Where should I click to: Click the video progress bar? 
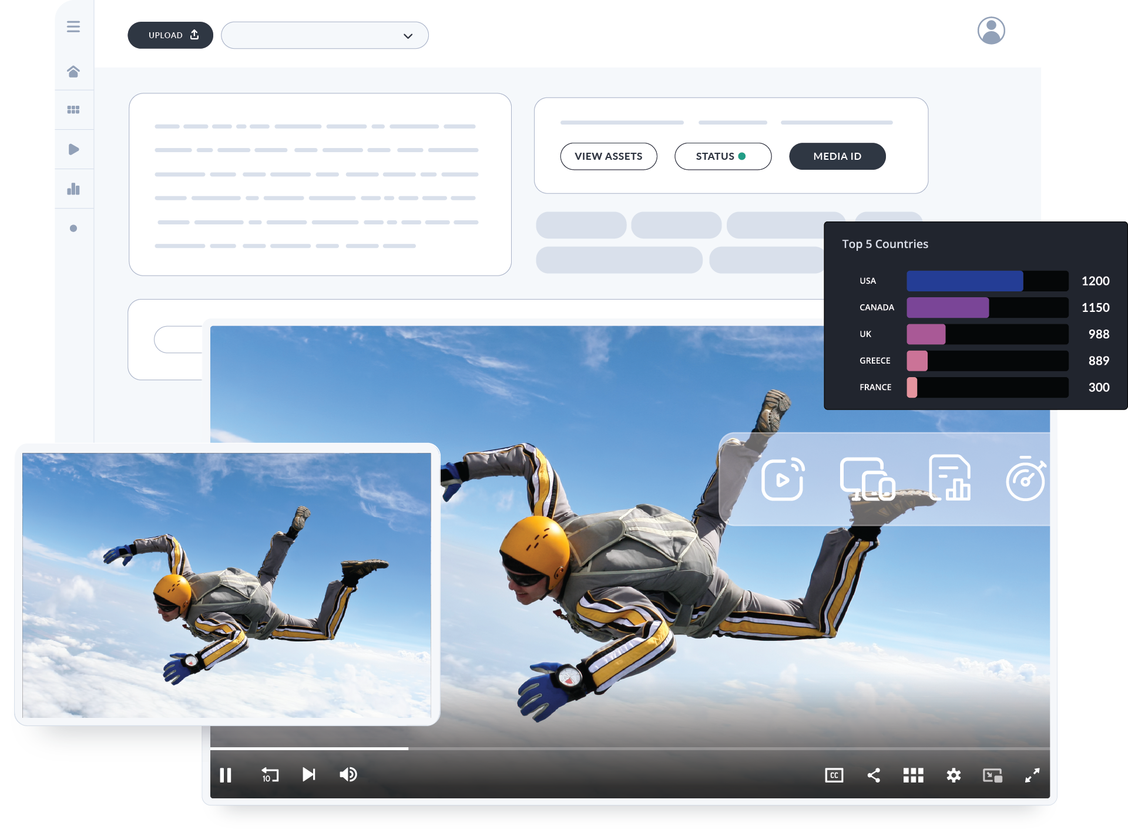pos(587,749)
